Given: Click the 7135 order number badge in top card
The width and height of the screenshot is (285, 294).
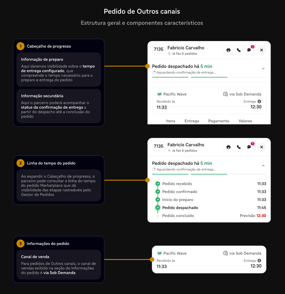Looking at the screenshot, I should click(x=159, y=49).
